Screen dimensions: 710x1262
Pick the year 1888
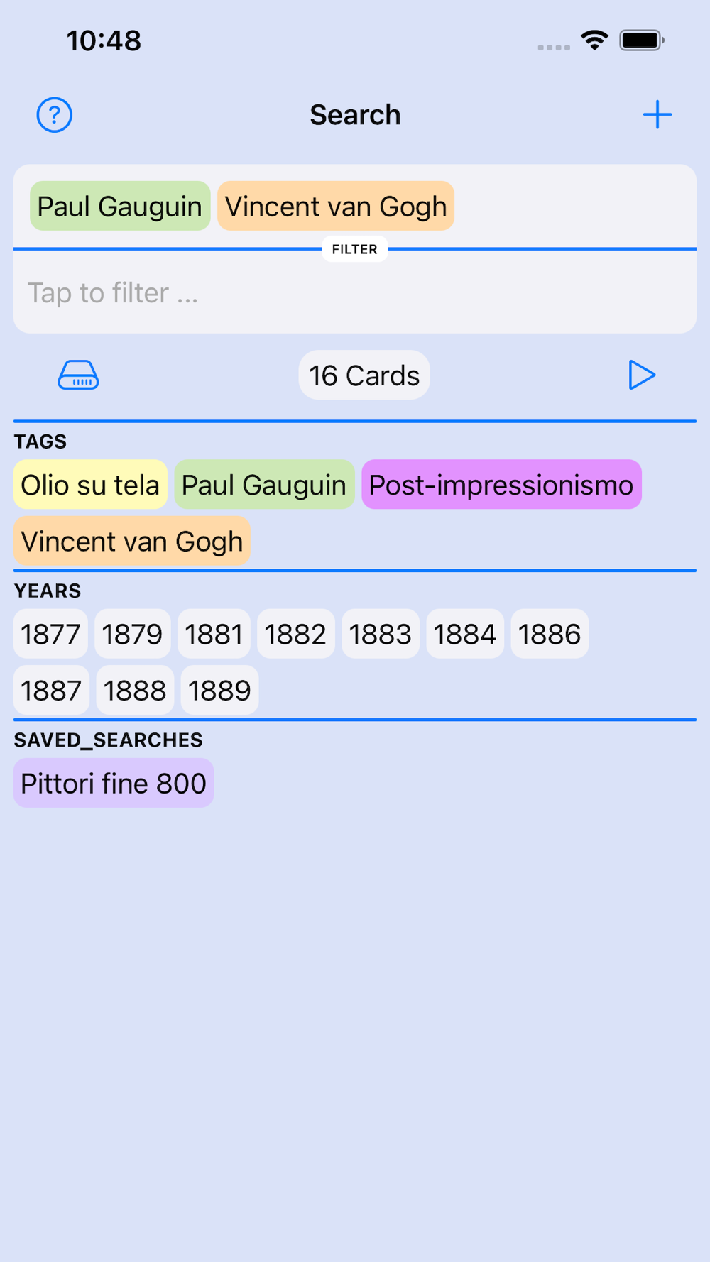(x=135, y=690)
